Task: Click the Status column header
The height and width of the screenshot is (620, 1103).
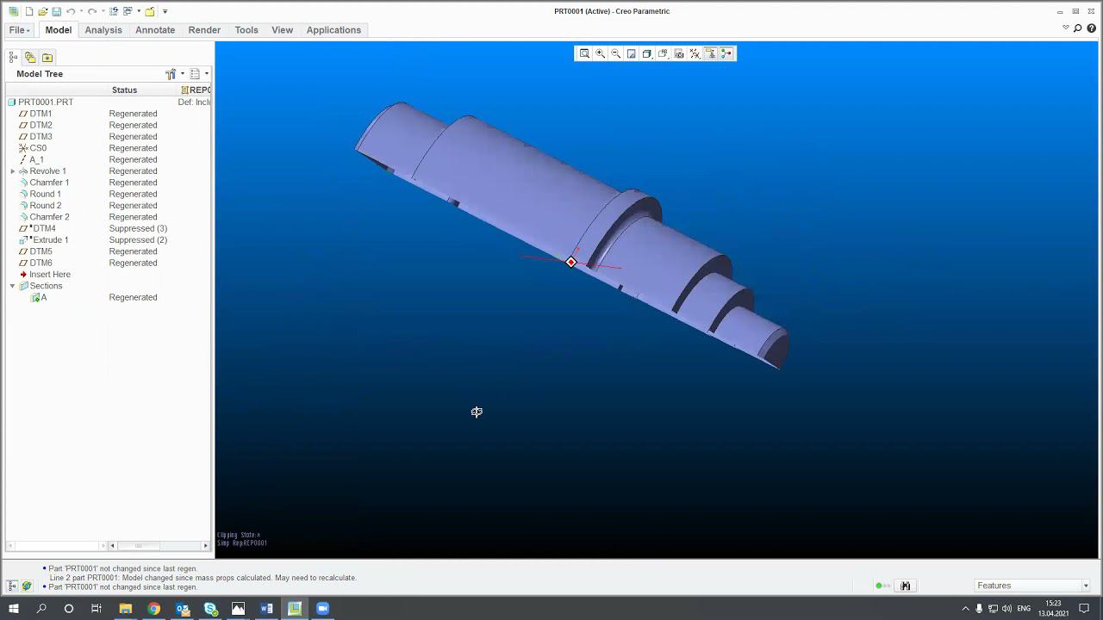Action: [124, 90]
